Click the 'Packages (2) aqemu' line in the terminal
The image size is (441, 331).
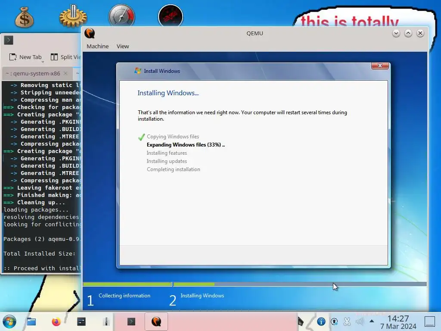(x=42, y=239)
